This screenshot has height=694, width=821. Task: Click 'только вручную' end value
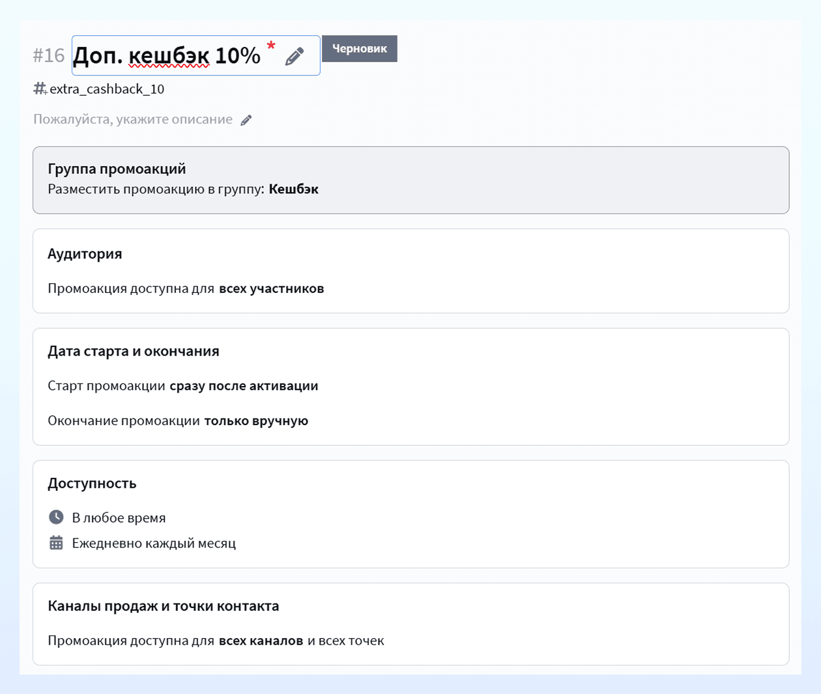[x=256, y=421]
